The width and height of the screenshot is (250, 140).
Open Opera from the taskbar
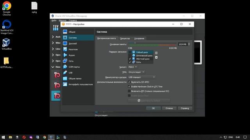[x=24, y=137]
